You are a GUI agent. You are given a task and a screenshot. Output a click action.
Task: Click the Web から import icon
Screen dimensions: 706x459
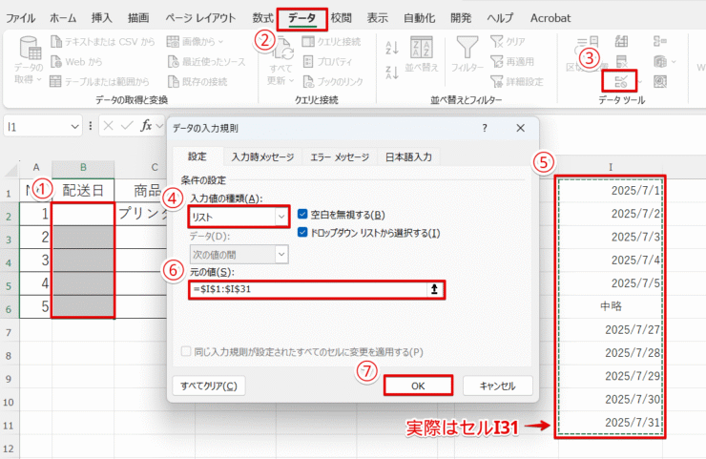(x=56, y=62)
